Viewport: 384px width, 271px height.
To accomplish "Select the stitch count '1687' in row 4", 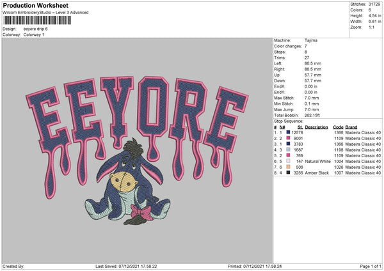I will tap(298, 150).
